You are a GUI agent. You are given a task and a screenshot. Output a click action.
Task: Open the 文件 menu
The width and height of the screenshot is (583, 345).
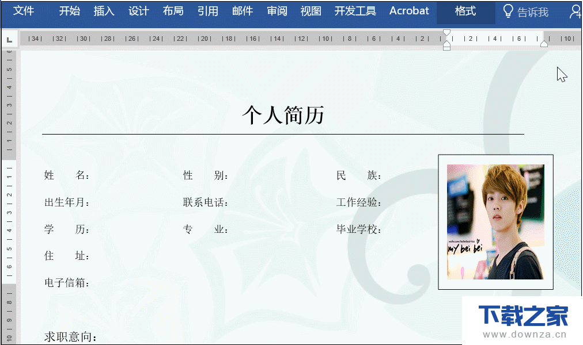point(24,11)
